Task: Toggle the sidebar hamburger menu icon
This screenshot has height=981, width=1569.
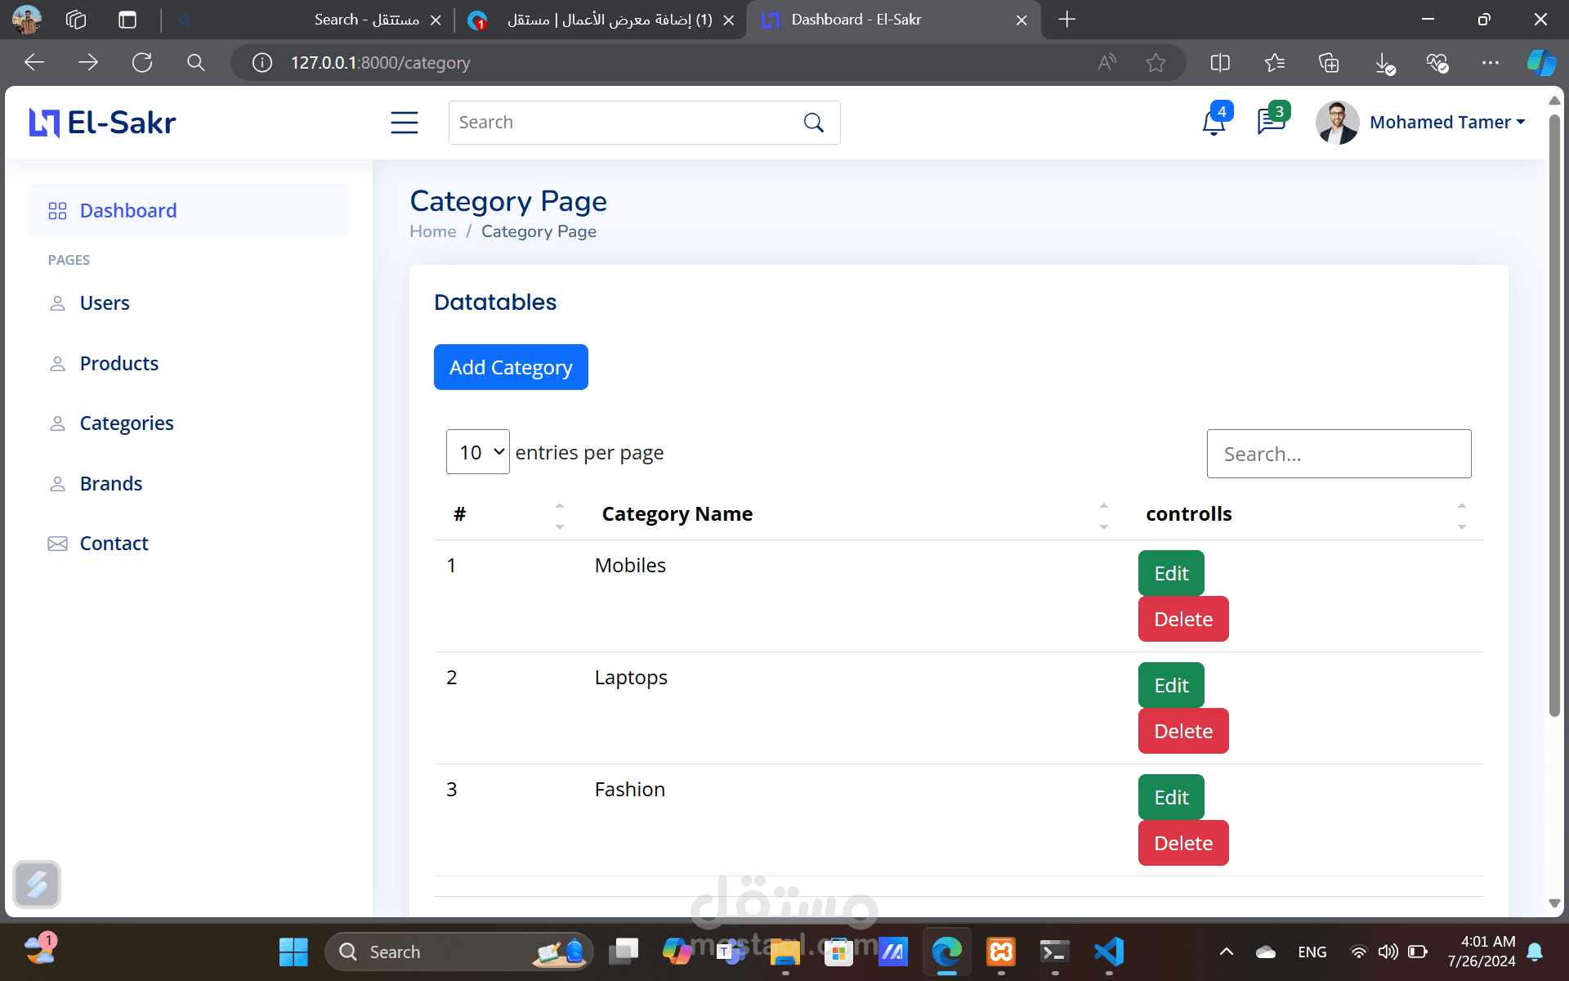Action: [404, 123]
